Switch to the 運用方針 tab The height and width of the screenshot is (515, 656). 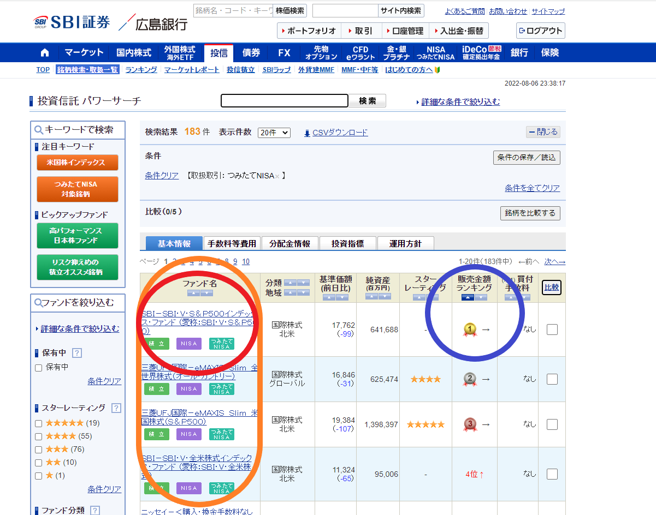pyautogui.click(x=405, y=243)
